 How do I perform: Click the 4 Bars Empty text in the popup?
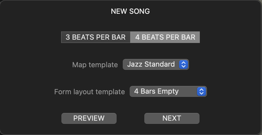(x=156, y=91)
